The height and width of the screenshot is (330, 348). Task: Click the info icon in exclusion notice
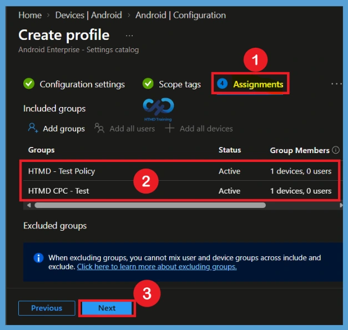click(38, 258)
